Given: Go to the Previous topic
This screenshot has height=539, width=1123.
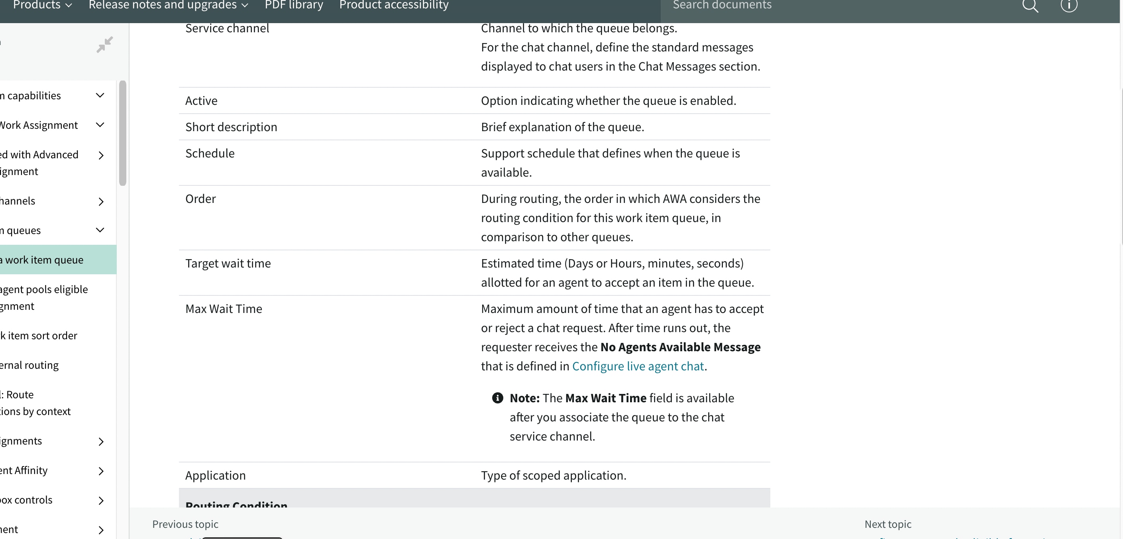Looking at the screenshot, I should (x=185, y=524).
